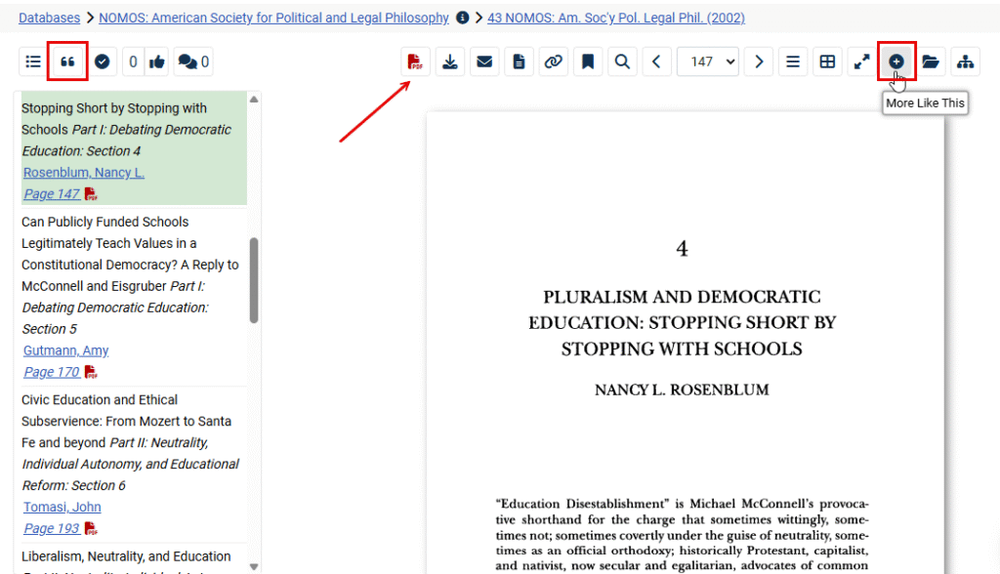Click the comment count 0

tap(205, 61)
